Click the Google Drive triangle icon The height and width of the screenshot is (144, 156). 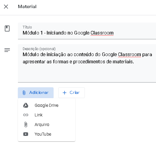click(x=26, y=105)
